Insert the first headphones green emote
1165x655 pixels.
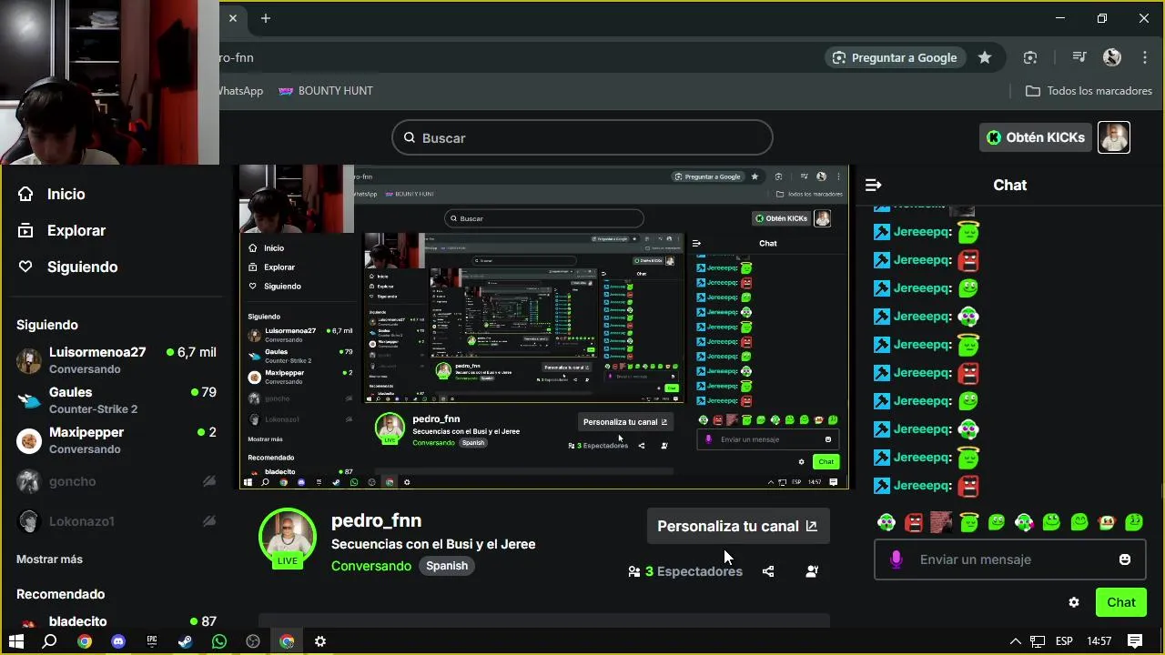tap(886, 522)
